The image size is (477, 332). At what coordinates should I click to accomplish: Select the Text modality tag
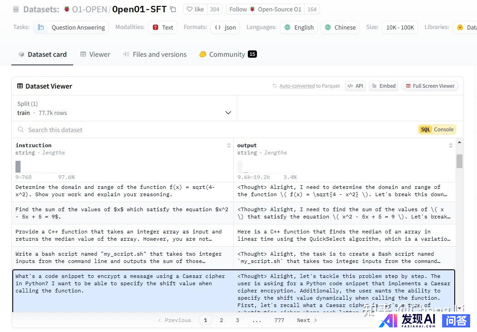(x=163, y=27)
